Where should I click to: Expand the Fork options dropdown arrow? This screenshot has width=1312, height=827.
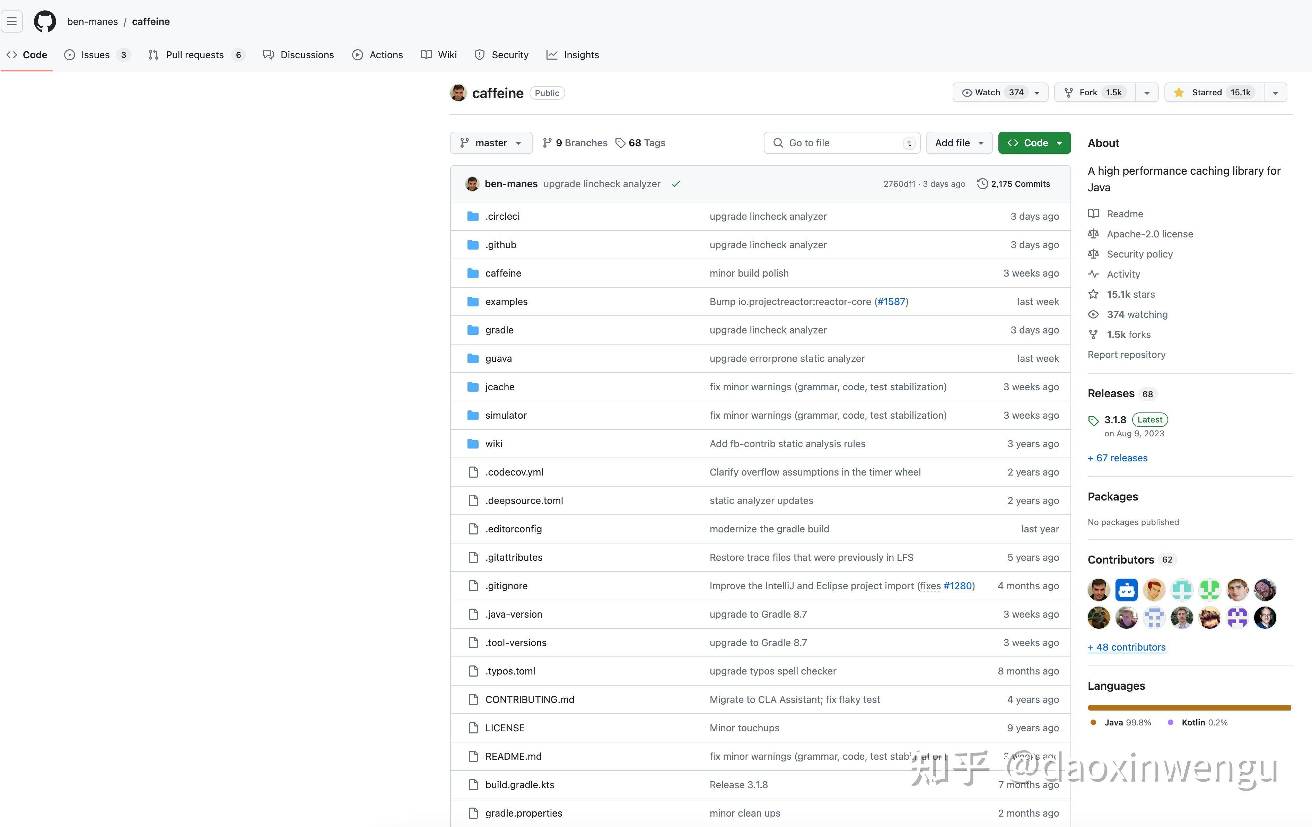(x=1147, y=93)
